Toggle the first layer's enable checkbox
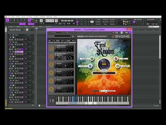Image resolution: width=166 pixels, height=125 pixels. (x=55, y=45)
